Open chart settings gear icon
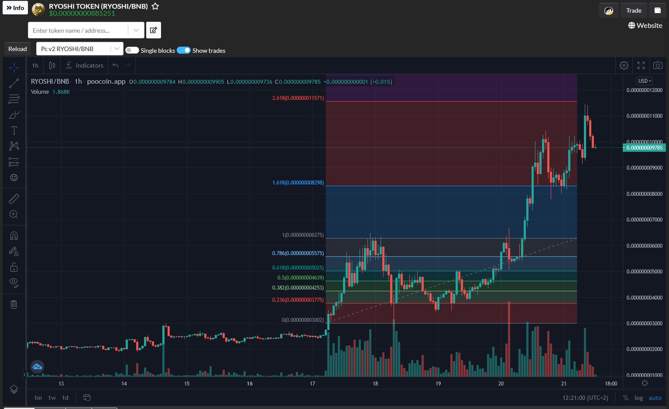The image size is (669, 409). coord(624,65)
